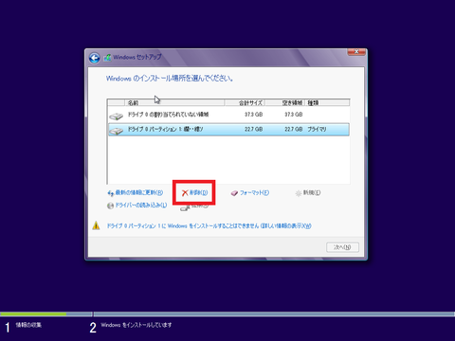Close the Windows Setup dialog
The width and height of the screenshot is (455, 341).
(356, 52)
